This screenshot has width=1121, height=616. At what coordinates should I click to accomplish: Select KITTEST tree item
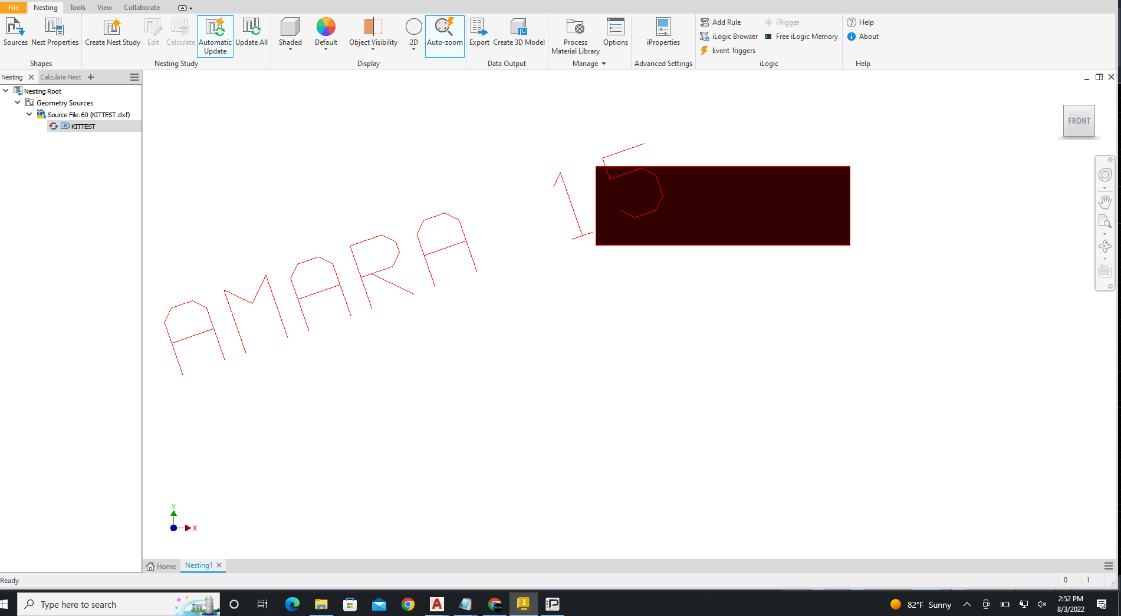[x=83, y=127]
